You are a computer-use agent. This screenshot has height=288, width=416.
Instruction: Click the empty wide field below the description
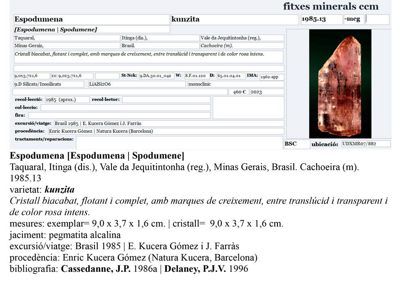tap(149, 68)
